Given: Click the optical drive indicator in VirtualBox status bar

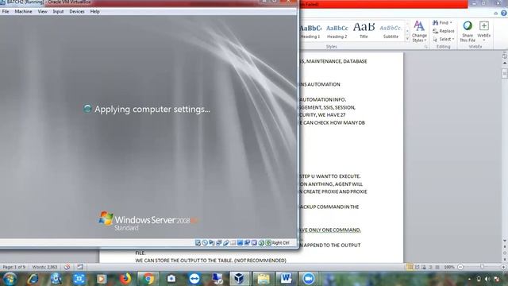Looking at the screenshot, I should [x=205, y=242].
